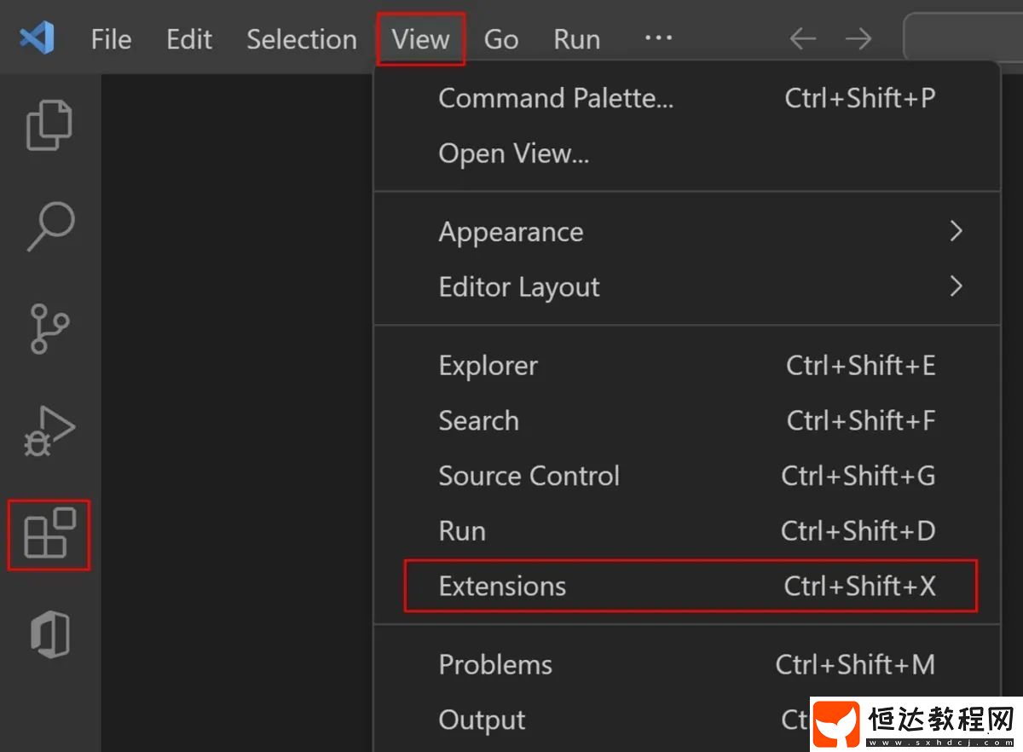Image resolution: width=1023 pixels, height=752 pixels.
Task: Click the VS Code logo icon
Action: (37, 38)
